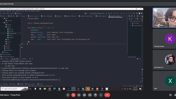Open Search Everywhere magnifier in IDE
Image resolution: width=176 pixels, height=99 pixels.
pos(137,13)
